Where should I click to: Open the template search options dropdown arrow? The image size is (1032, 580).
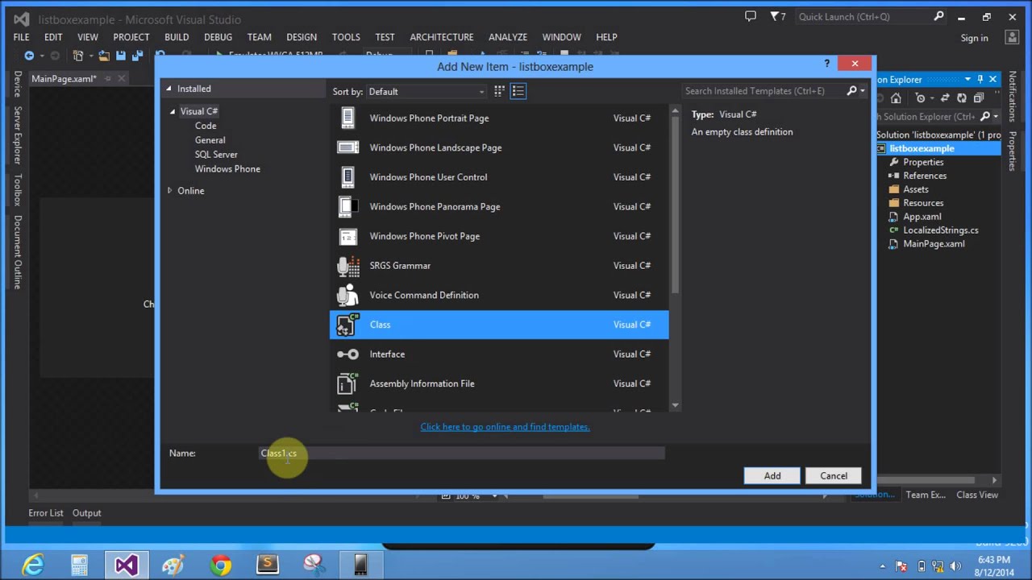tap(863, 91)
